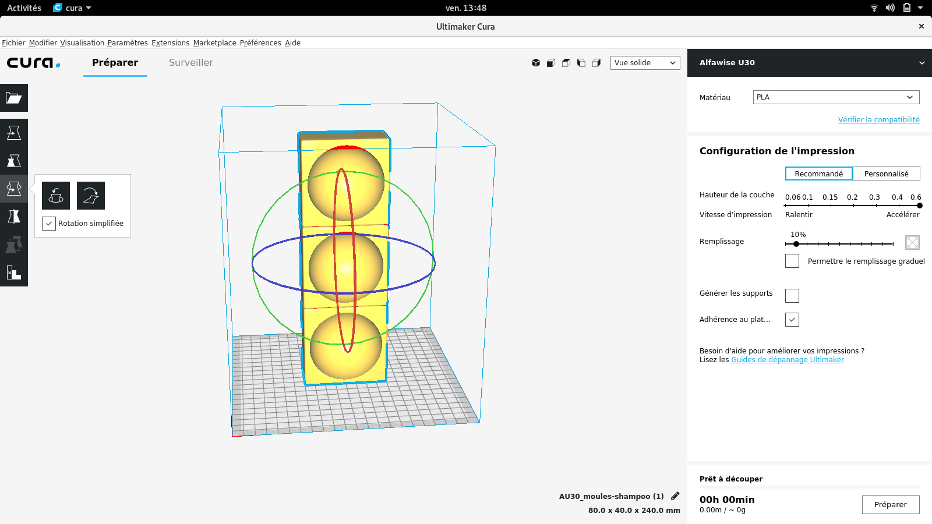
Task: Click the Lay flat icon
Action: 91,196
